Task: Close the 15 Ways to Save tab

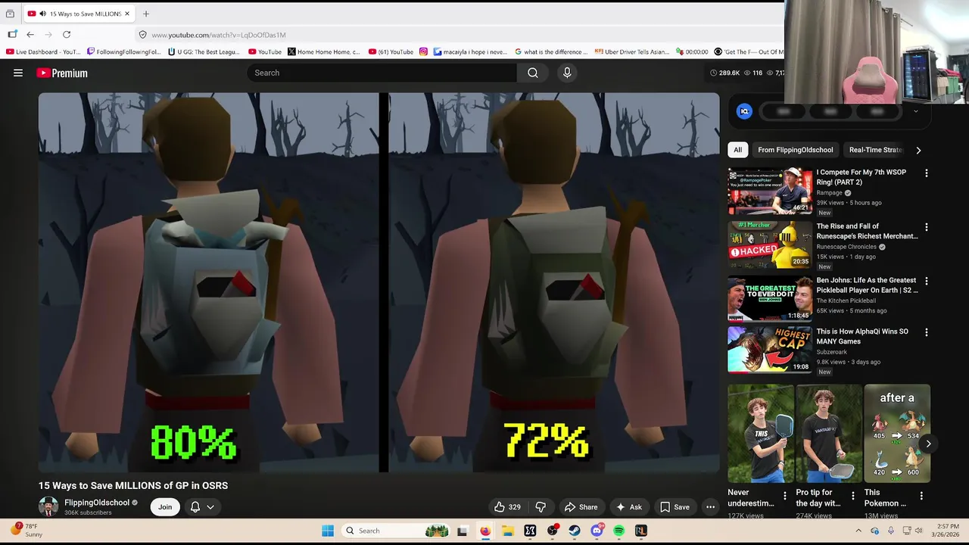Action: (127, 14)
